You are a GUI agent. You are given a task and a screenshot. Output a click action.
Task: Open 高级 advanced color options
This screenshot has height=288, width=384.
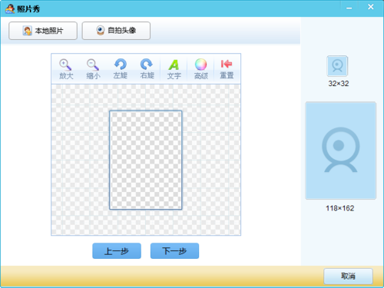[x=200, y=69]
